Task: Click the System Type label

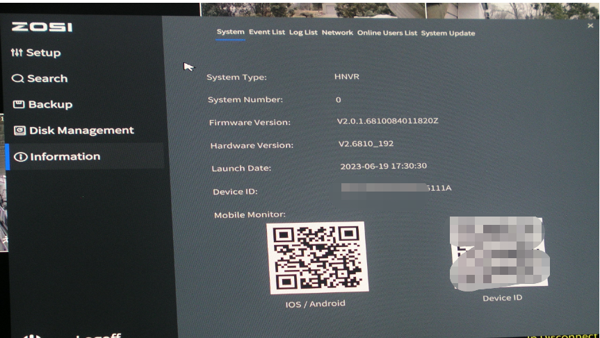Action: 236,77
